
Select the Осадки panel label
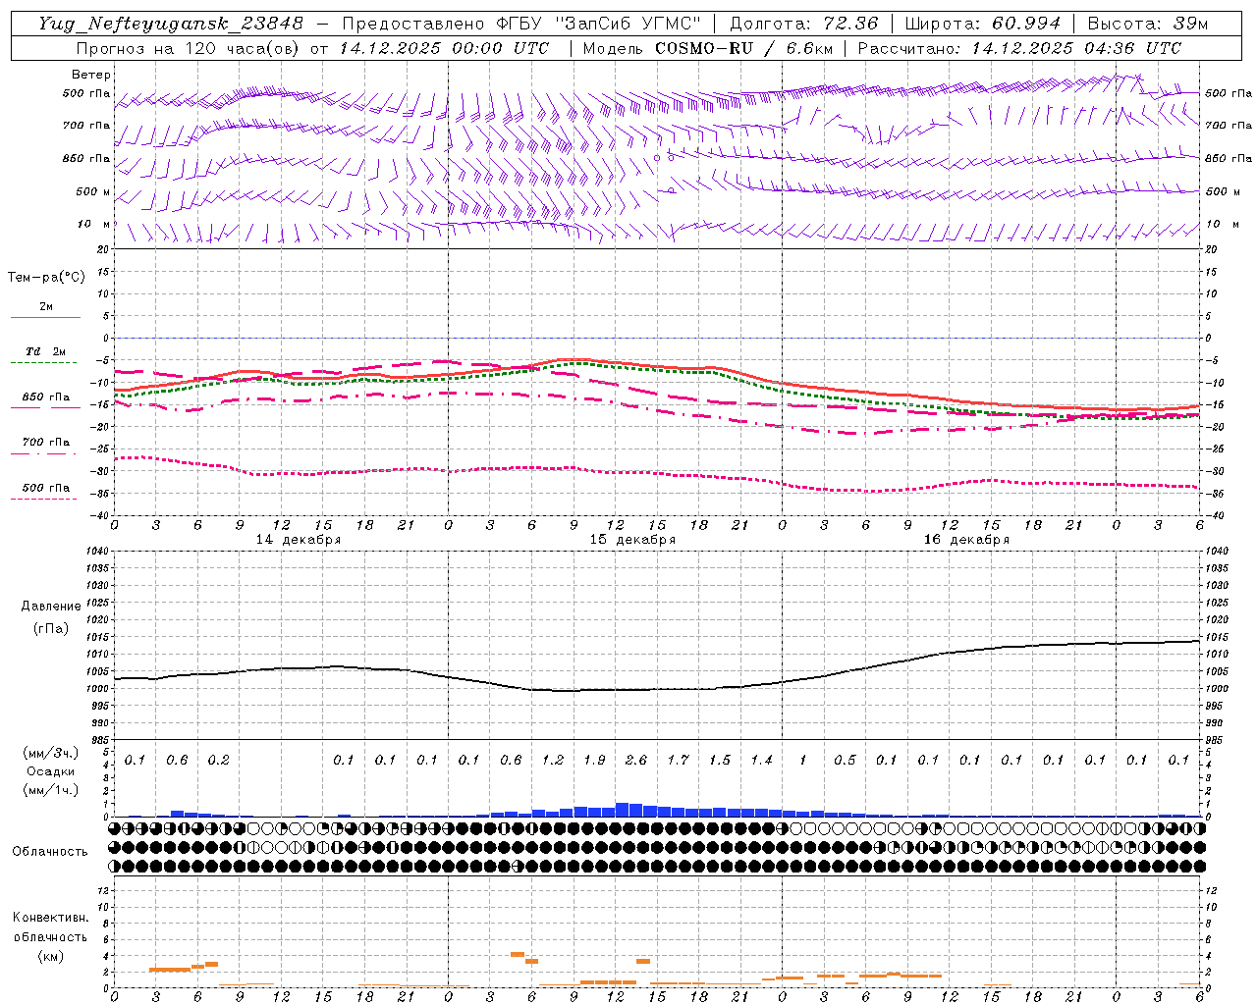(x=50, y=771)
